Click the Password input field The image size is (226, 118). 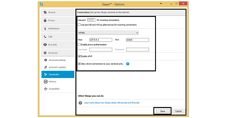pos(138,50)
